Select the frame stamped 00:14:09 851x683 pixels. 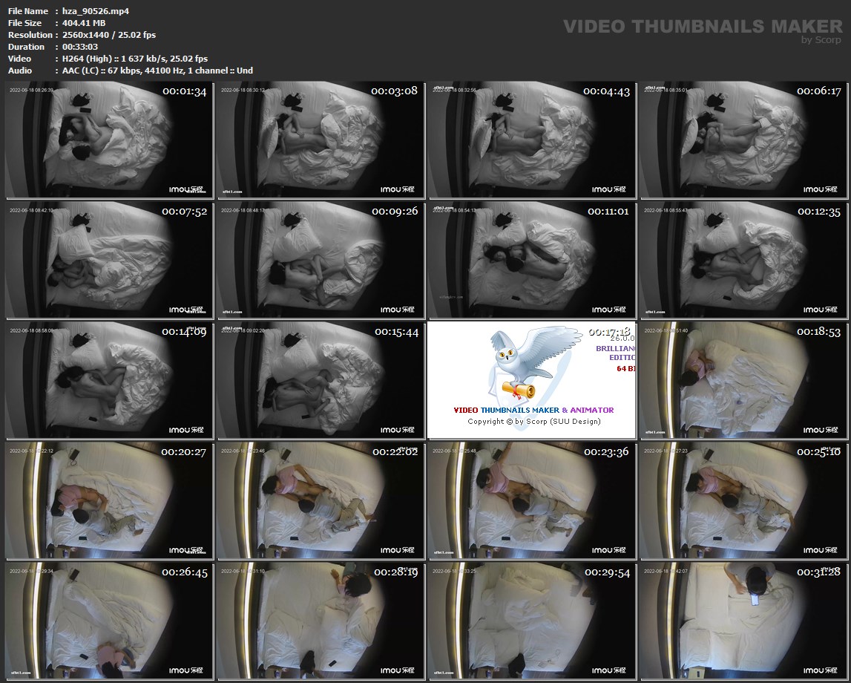click(109, 380)
